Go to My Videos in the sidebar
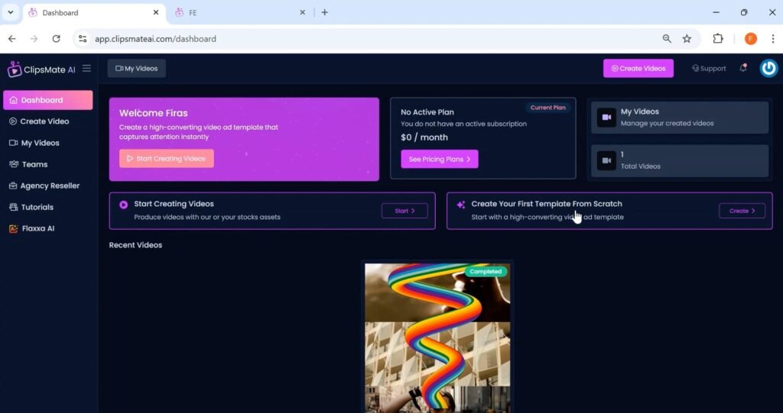783x413 pixels. point(40,143)
